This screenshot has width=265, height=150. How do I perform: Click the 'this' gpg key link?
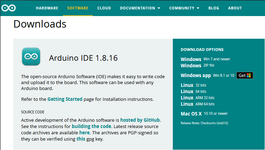click(x=81, y=139)
